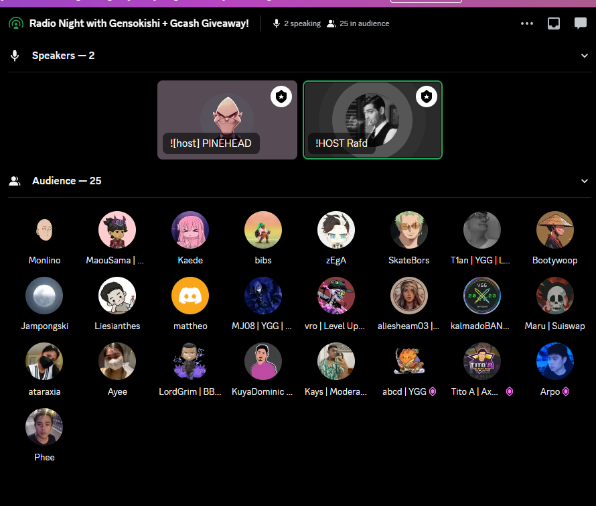The width and height of the screenshot is (596, 506).
Task: Click the stage channel broadcast icon
Action: tap(16, 23)
